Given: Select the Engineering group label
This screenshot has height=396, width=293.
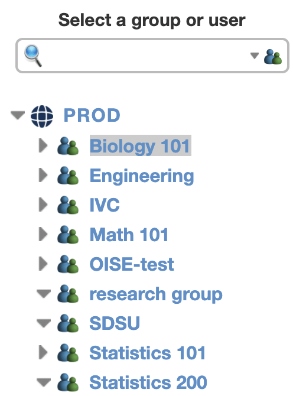Looking at the screenshot, I should pos(142,177).
